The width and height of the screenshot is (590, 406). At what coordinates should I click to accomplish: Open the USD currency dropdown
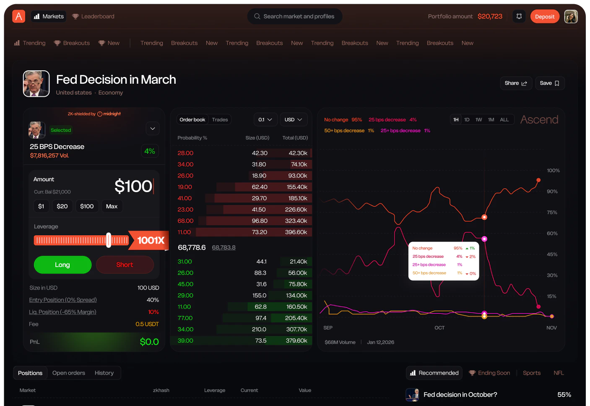click(x=294, y=119)
